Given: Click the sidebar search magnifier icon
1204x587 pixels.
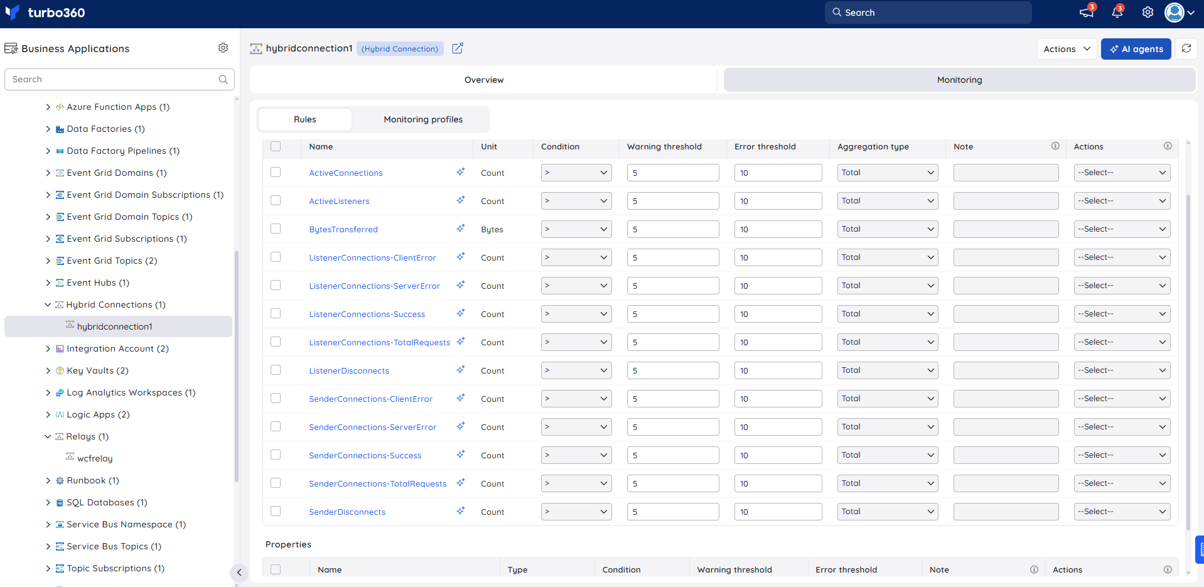Looking at the screenshot, I should click(x=223, y=80).
